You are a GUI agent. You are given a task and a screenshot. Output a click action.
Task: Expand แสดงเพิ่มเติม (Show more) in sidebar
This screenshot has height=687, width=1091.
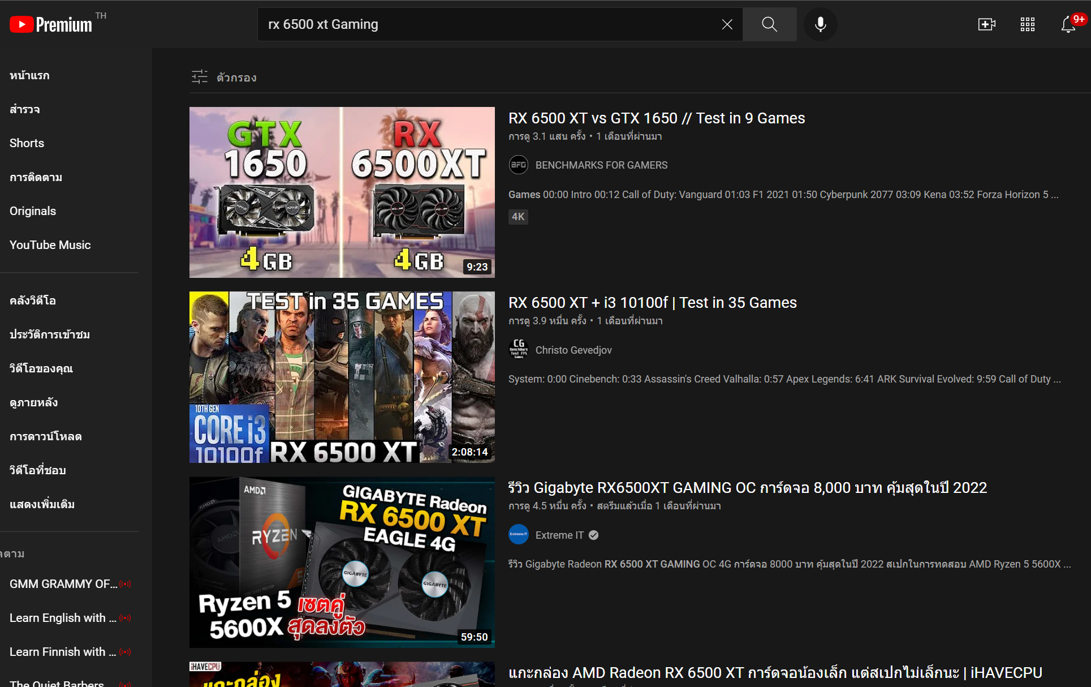tap(42, 504)
